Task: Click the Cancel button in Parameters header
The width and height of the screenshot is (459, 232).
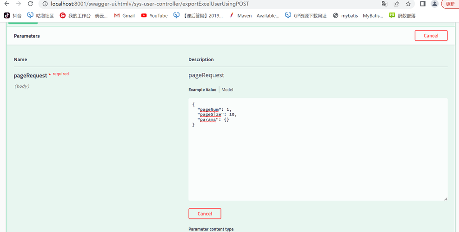Action: point(431,36)
